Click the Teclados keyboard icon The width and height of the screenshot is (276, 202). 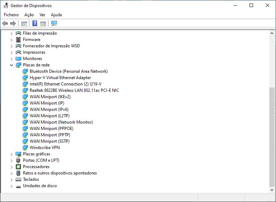pos(18,179)
